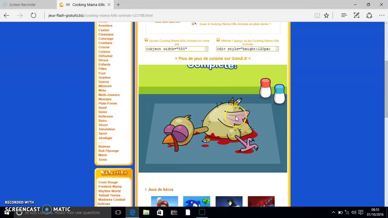This screenshot has width=388, height=218.
Task: Click the browser Back arrow
Action: (6, 15)
